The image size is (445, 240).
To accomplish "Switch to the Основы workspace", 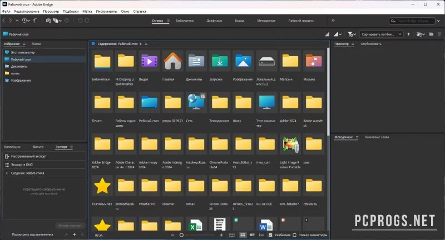I will pos(157,21).
